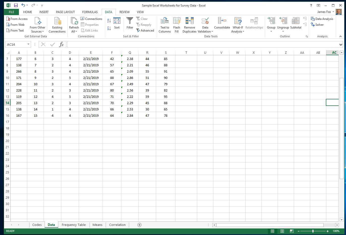Switch to Page Layout view in status bar
346x235 pixels.
[x=282, y=231]
